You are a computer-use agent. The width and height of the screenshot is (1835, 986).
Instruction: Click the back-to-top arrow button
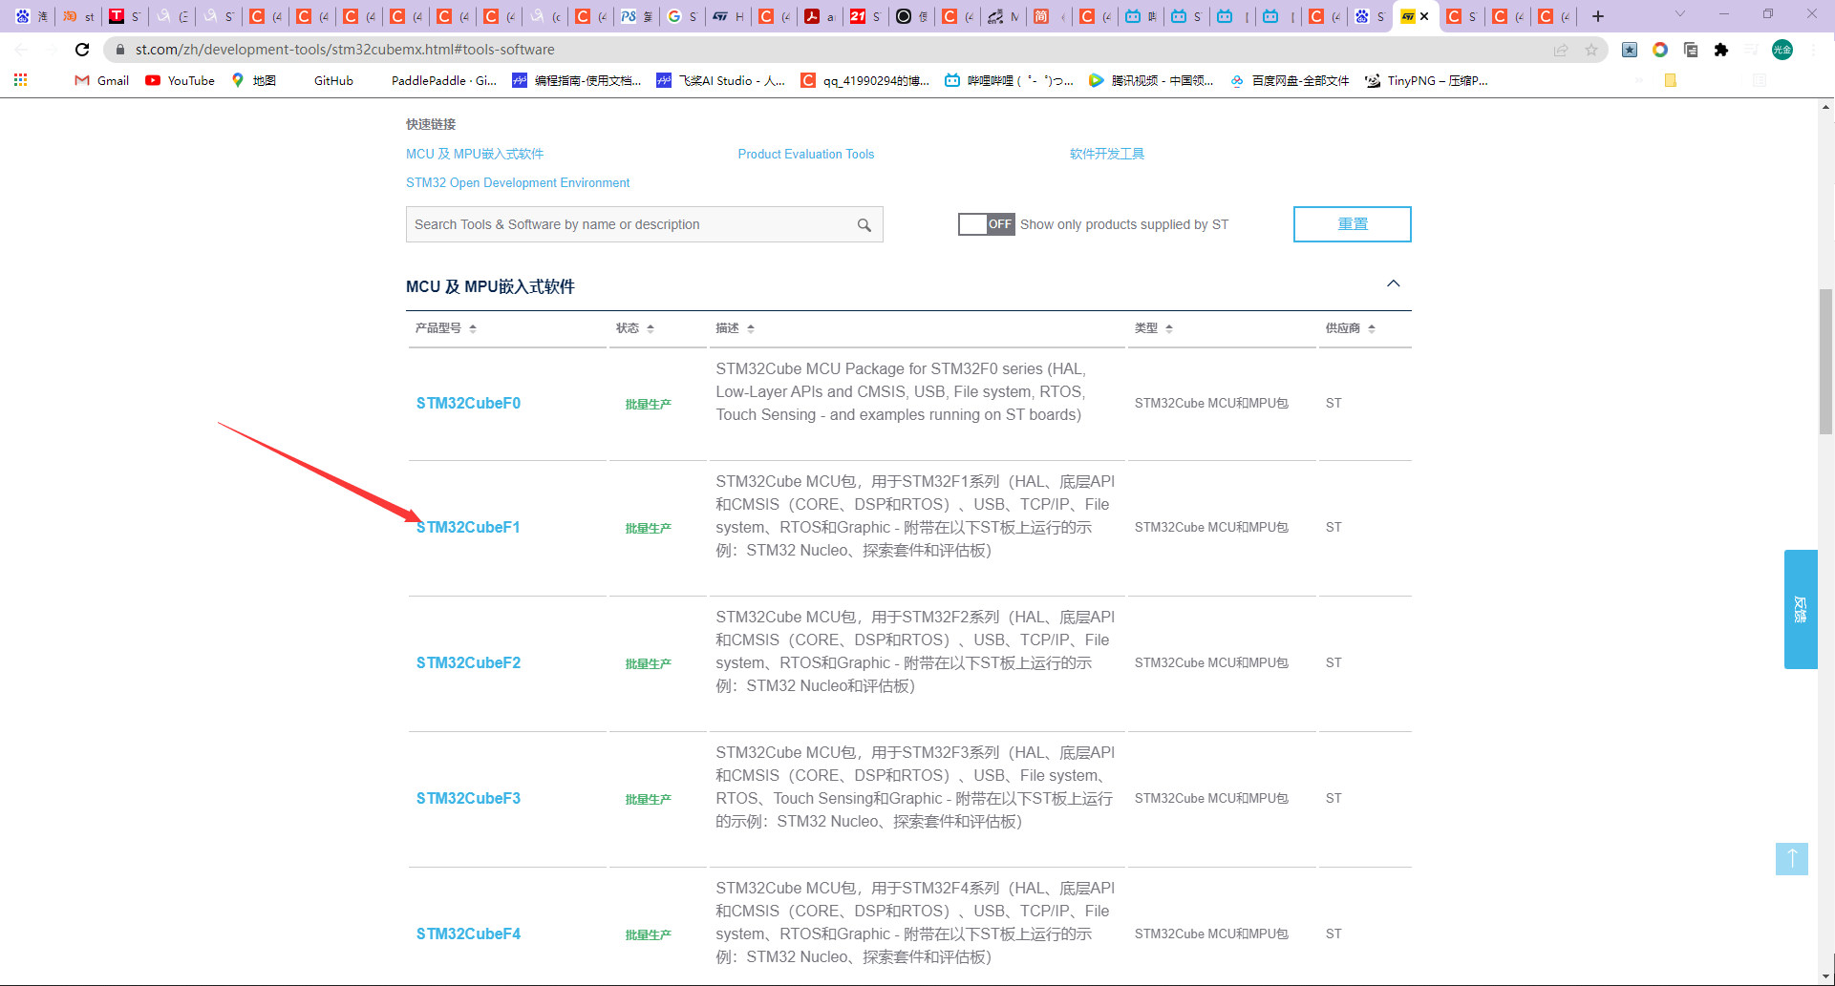(1792, 859)
